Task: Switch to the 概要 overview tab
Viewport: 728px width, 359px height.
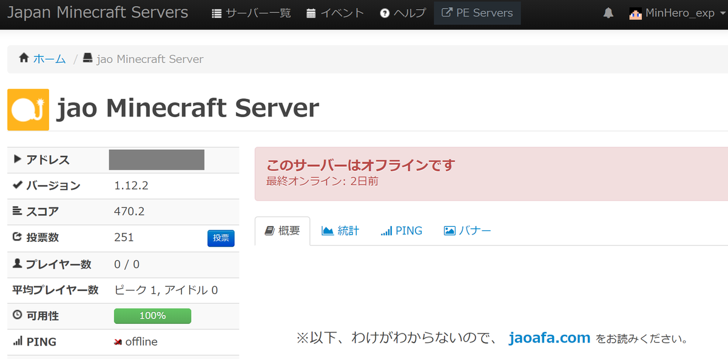Action: pyautogui.click(x=282, y=230)
